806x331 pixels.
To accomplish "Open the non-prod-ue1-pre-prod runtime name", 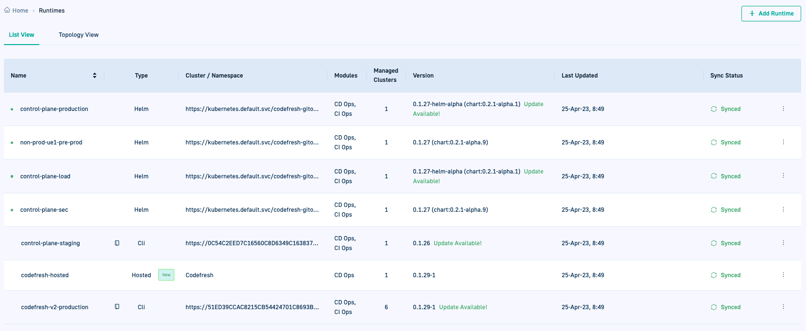I will (x=51, y=142).
